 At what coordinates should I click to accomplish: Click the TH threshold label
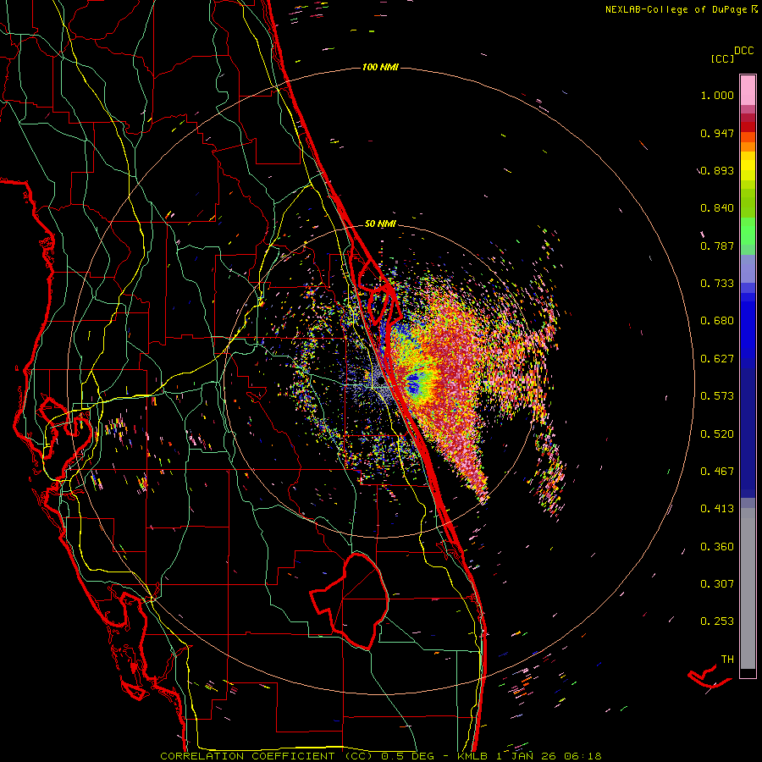[727, 659]
